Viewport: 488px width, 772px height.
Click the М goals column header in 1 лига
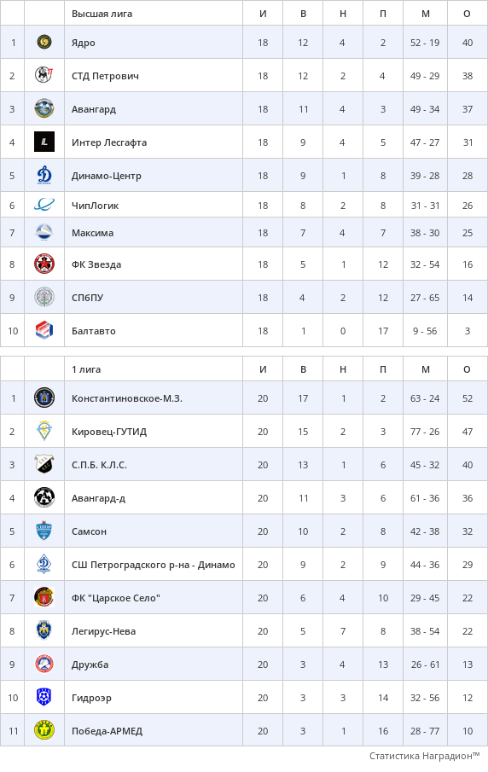[426, 369]
